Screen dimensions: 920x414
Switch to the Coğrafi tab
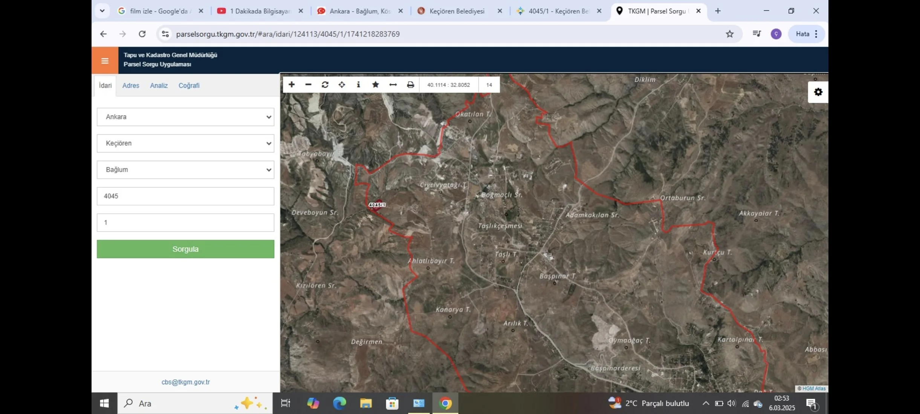[189, 85]
